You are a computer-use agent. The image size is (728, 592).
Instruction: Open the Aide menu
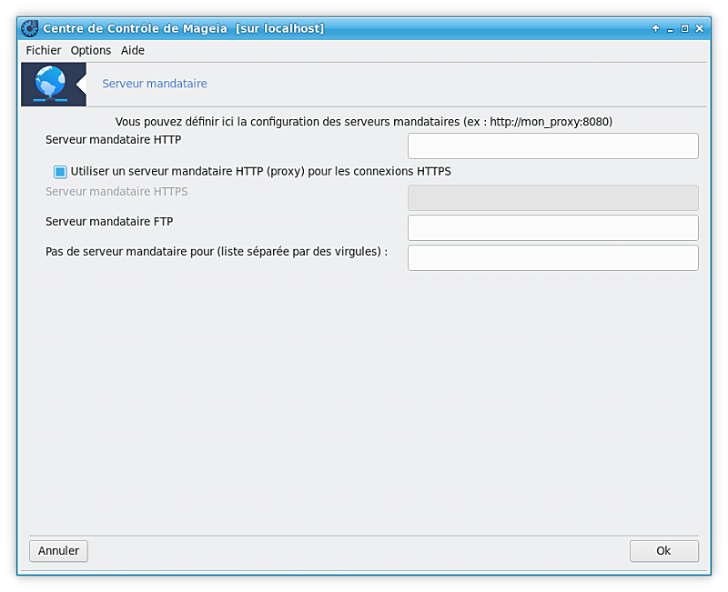tap(133, 50)
